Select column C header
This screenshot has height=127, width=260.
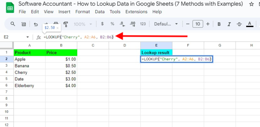pos(93,45)
